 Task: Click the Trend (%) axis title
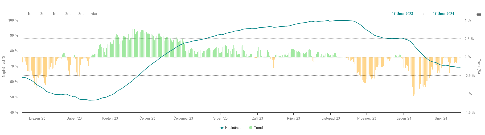(x=479, y=66)
